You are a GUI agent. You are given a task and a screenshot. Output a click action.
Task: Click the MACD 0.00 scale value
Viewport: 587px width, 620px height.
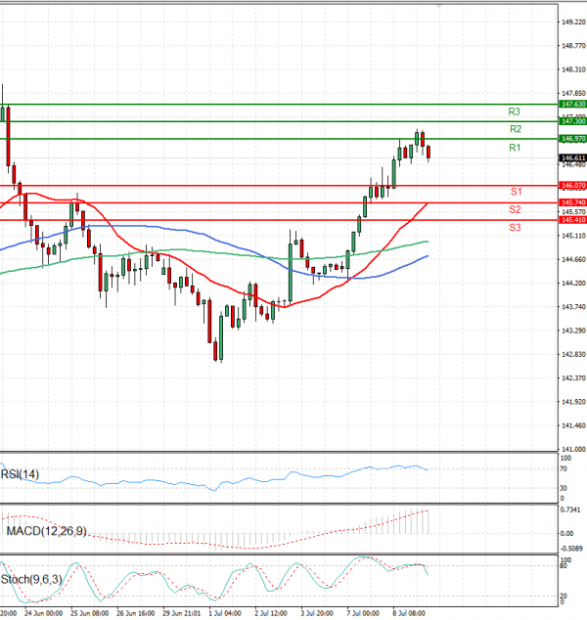tap(566, 533)
